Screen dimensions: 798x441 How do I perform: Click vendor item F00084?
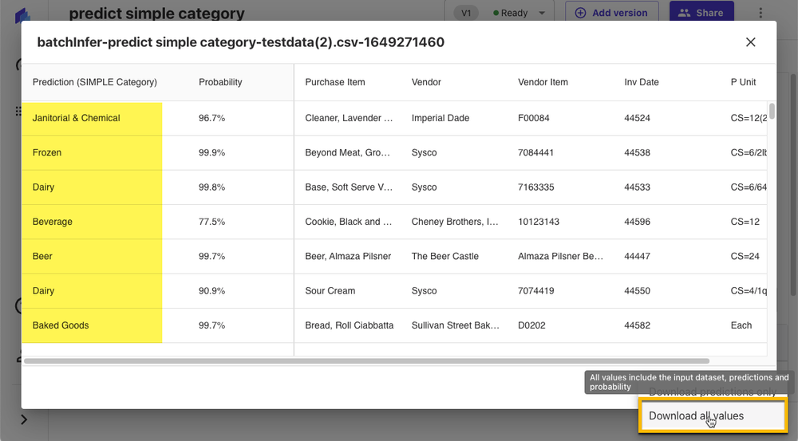(533, 118)
